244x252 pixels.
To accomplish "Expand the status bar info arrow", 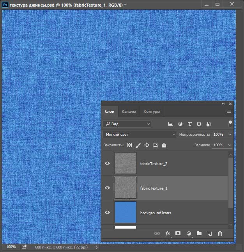I will (x=97, y=247).
